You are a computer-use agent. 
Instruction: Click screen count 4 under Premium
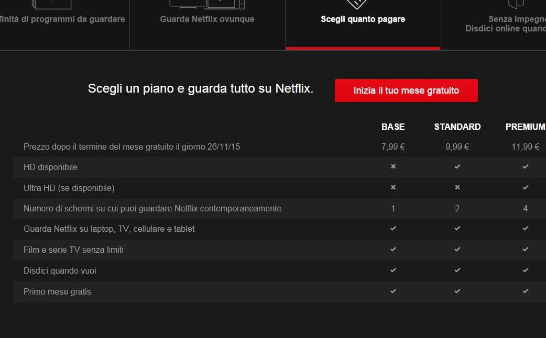(x=526, y=209)
